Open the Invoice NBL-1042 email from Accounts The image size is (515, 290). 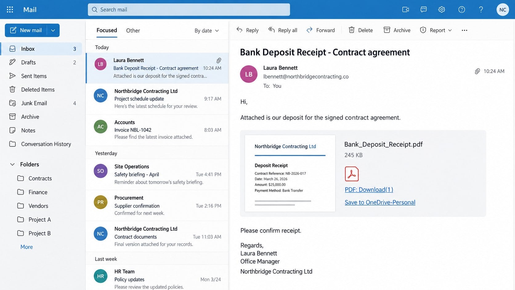[157, 130]
